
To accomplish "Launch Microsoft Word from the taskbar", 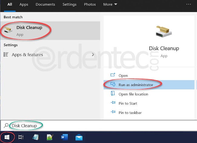I will (65, 137).
